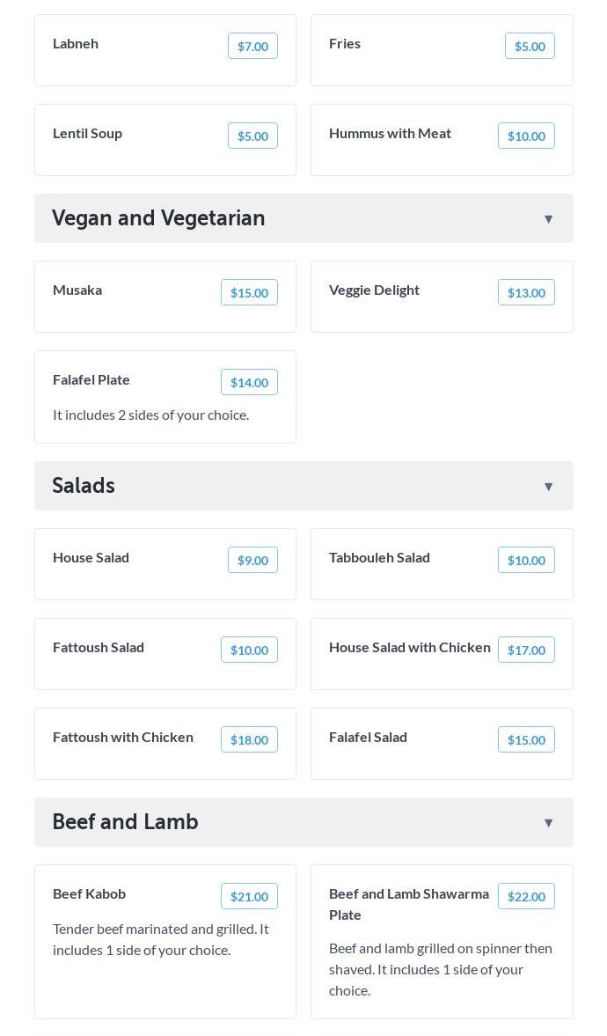Click House Salad with Chicken $17.00 button
This screenshot has width=607, height=1036.
point(526,650)
